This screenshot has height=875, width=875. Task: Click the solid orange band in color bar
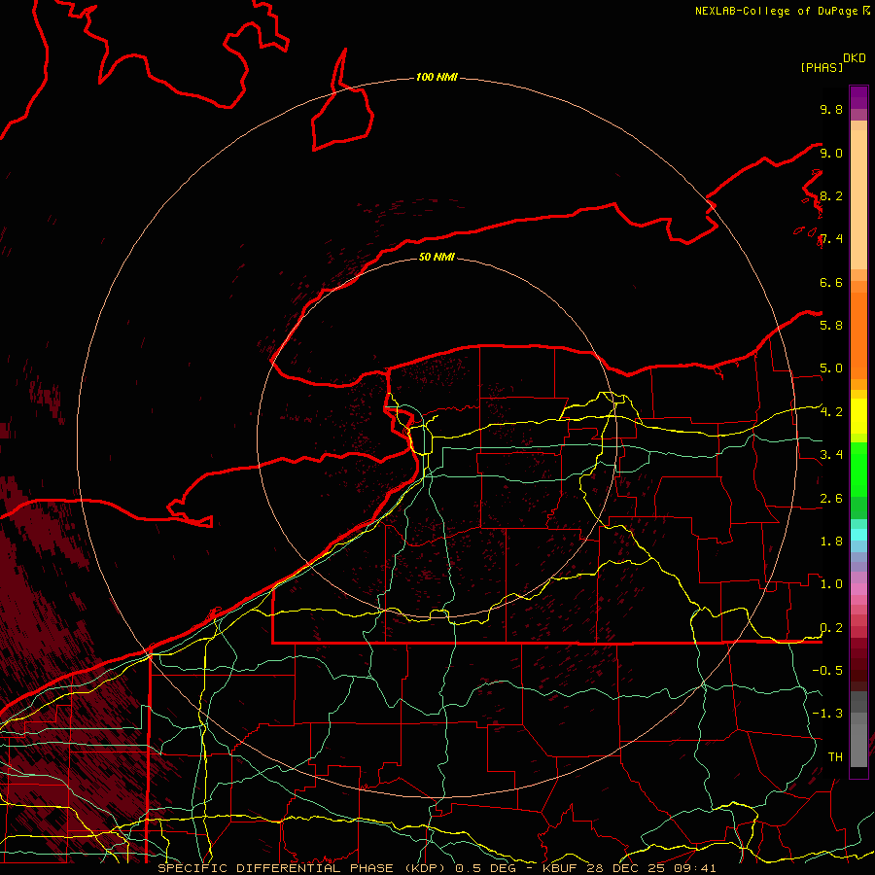coord(858,335)
